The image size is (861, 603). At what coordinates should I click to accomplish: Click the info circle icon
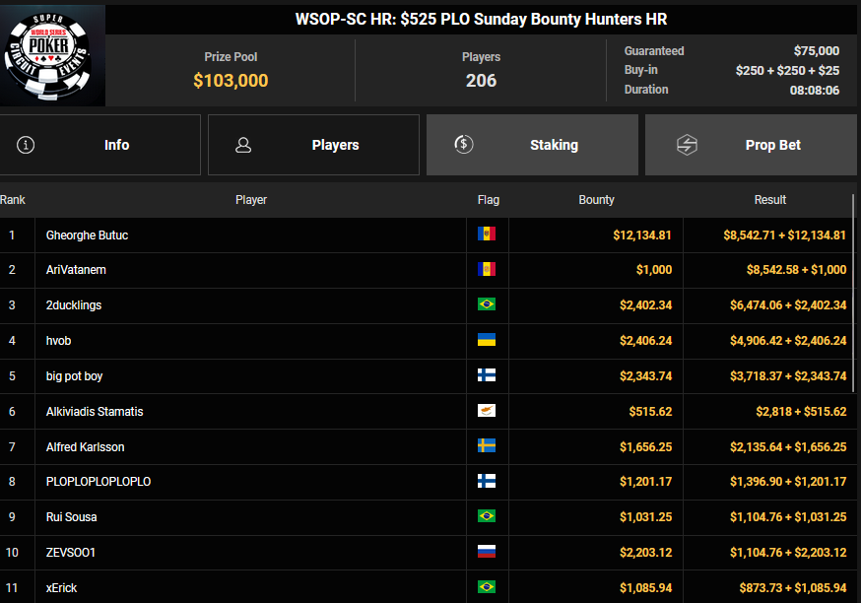click(x=27, y=145)
